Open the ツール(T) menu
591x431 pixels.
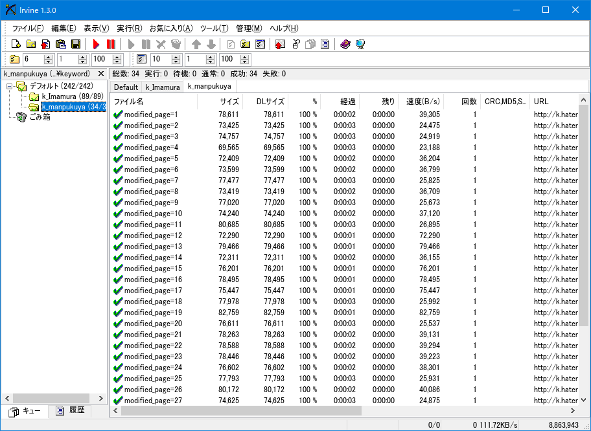tap(214, 28)
